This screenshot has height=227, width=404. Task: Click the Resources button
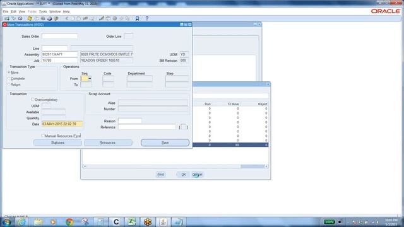point(108,143)
